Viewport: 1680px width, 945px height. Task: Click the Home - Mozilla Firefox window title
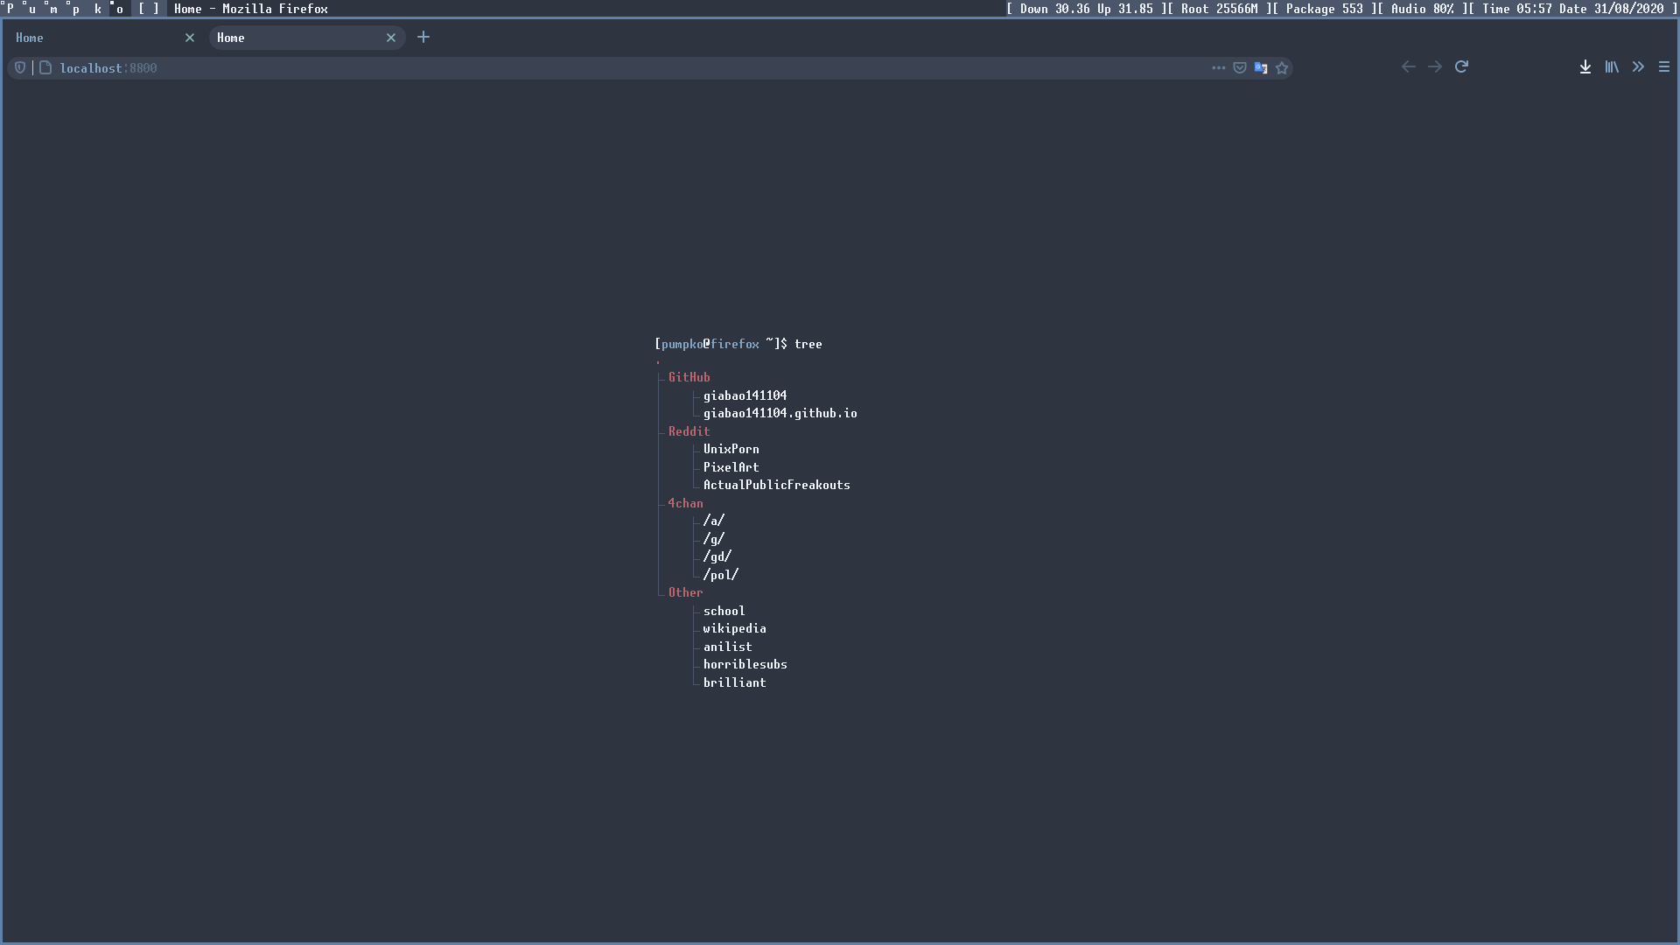[251, 9]
